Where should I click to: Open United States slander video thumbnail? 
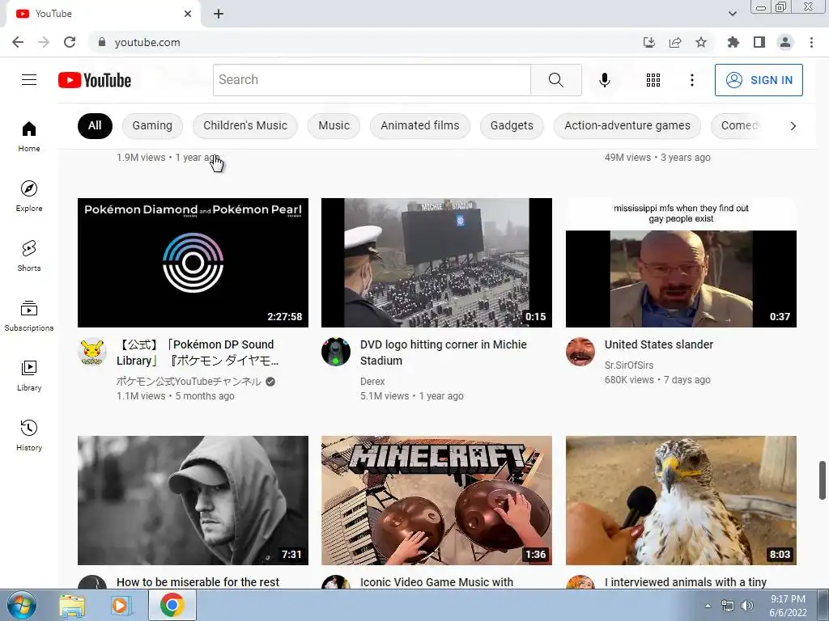[681, 263]
